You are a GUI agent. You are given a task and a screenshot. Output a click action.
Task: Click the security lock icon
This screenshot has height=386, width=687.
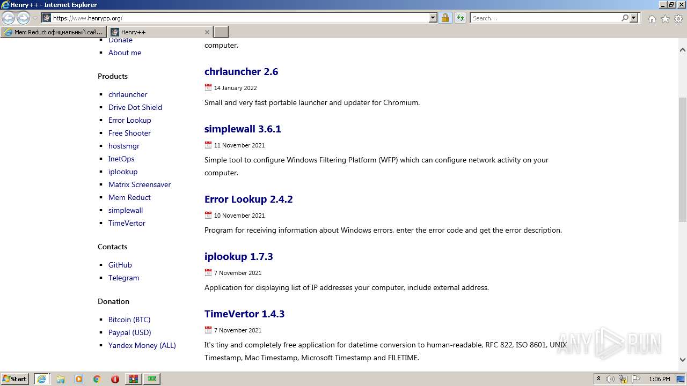point(445,18)
